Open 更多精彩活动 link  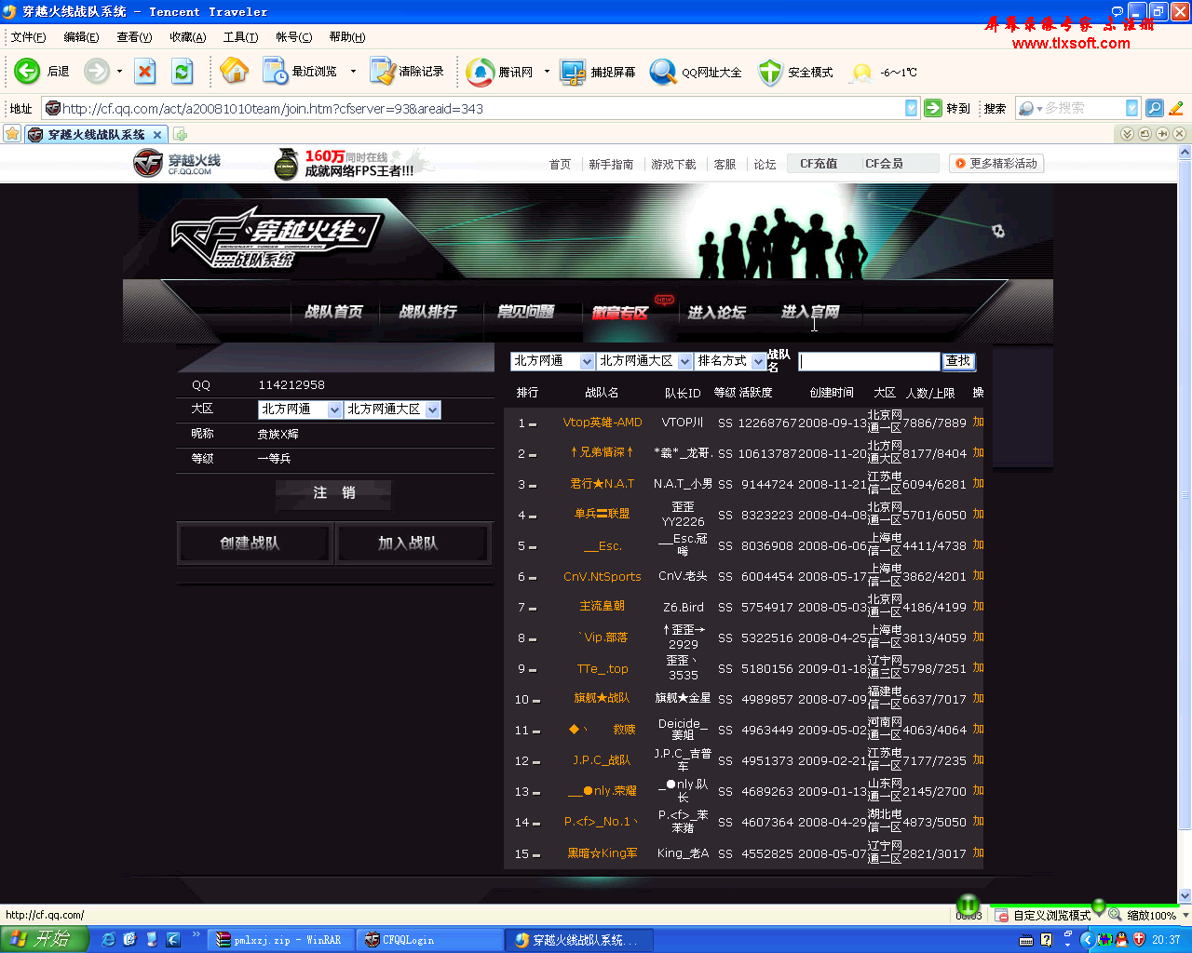pyautogui.click(x=996, y=164)
